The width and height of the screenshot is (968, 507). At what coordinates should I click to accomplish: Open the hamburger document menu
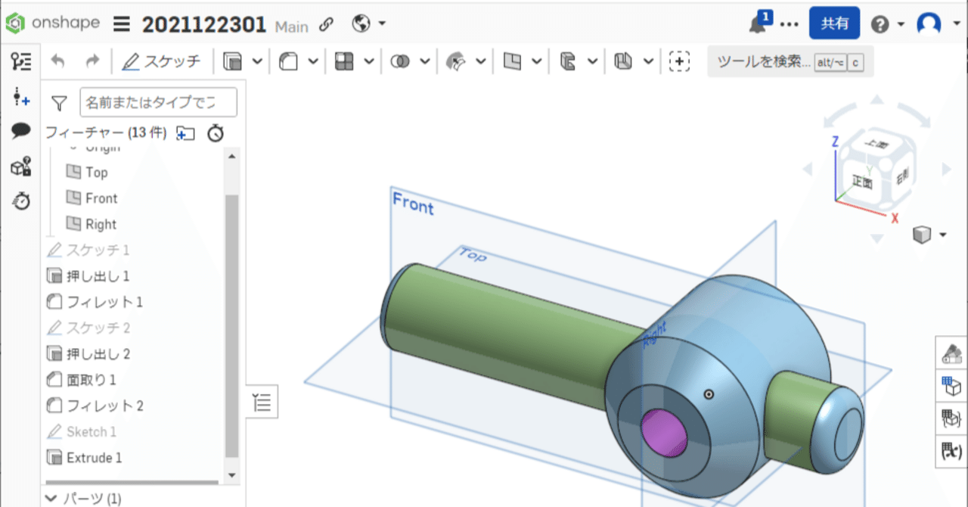121,24
